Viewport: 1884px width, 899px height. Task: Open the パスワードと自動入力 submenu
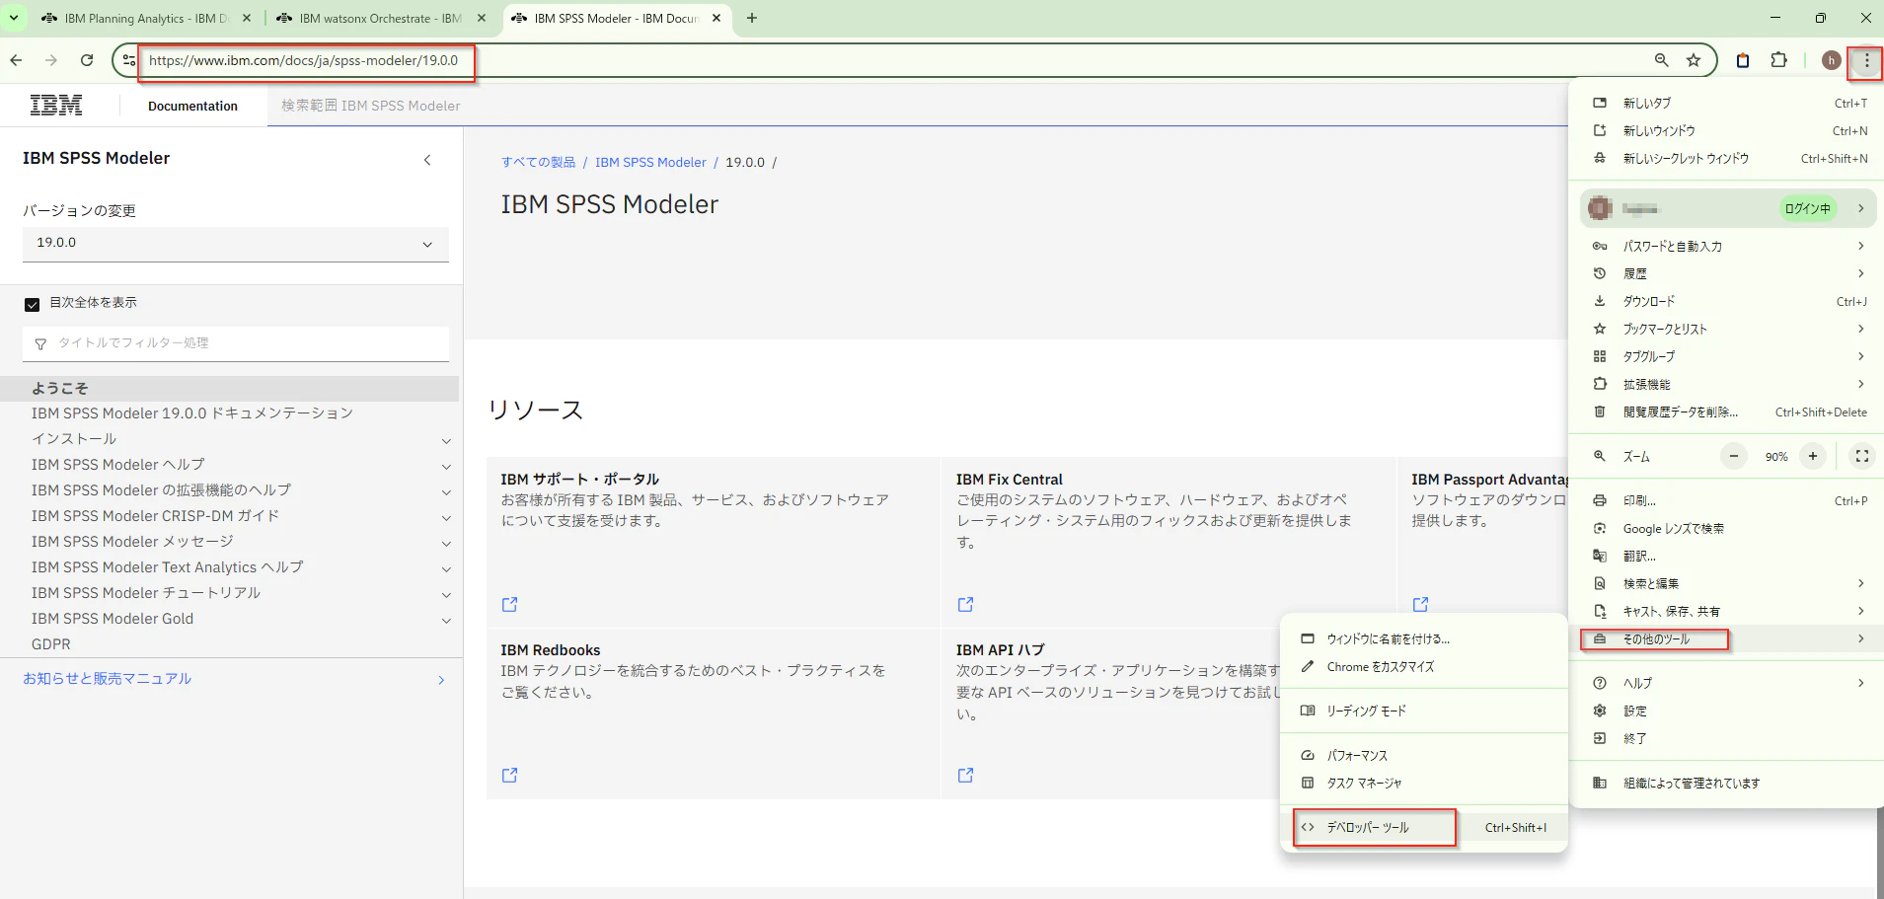click(1727, 246)
